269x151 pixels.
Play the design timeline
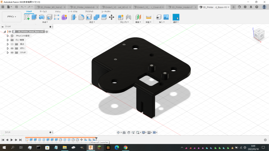point(12,140)
